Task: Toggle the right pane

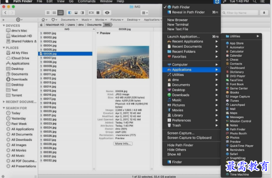Action: pyautogui.click(x=82, y=13)
